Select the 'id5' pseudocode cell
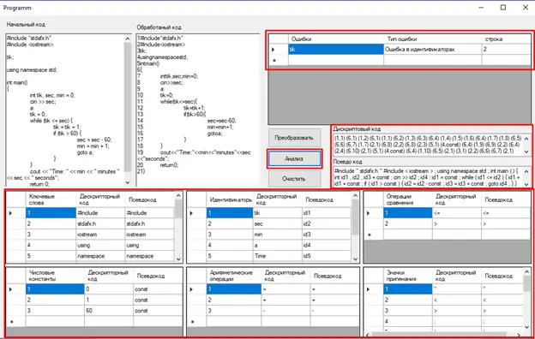The width and height of the screenshot is (535, 339). (x=327, y=256)
